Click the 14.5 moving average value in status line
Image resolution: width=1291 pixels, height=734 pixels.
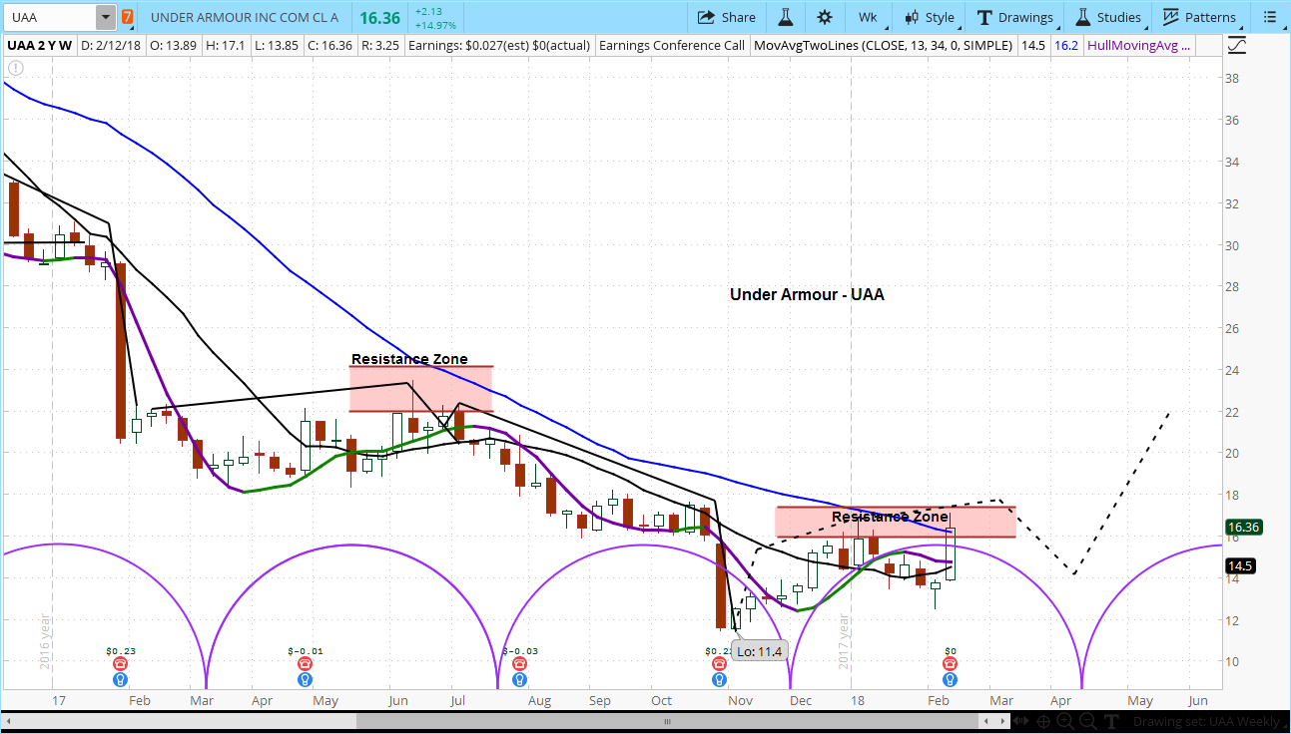[x=1033, y=45]
